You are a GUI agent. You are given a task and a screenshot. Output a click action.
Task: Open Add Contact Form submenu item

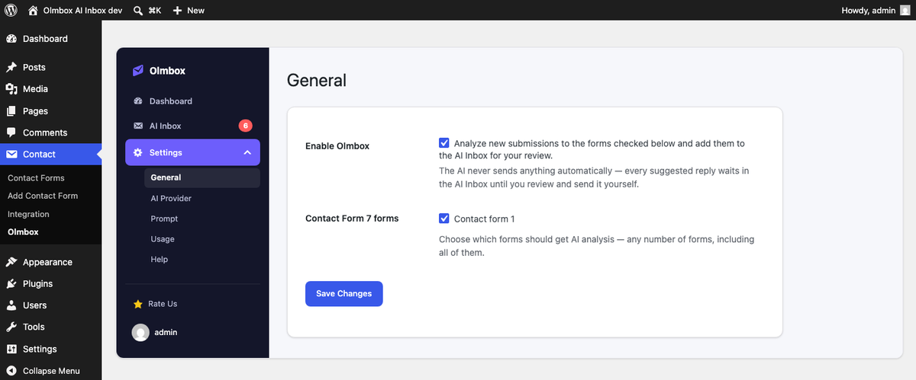(43, 196)
